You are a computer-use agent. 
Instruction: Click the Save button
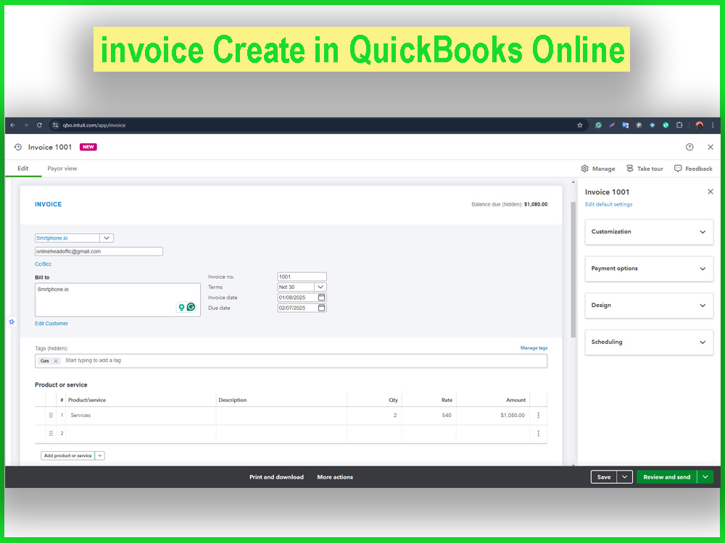(604, 477)
